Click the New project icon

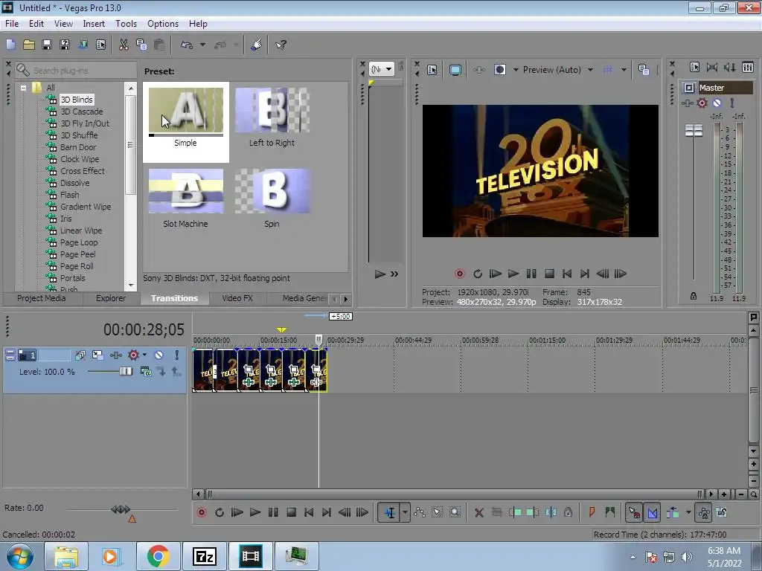click(10, 45)
